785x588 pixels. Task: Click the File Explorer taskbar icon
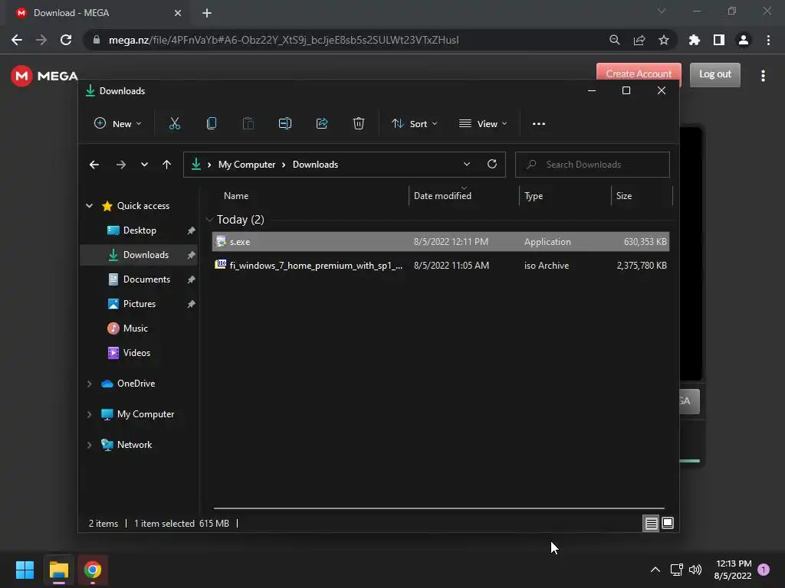pyautogui.click(x=59, y=570)
